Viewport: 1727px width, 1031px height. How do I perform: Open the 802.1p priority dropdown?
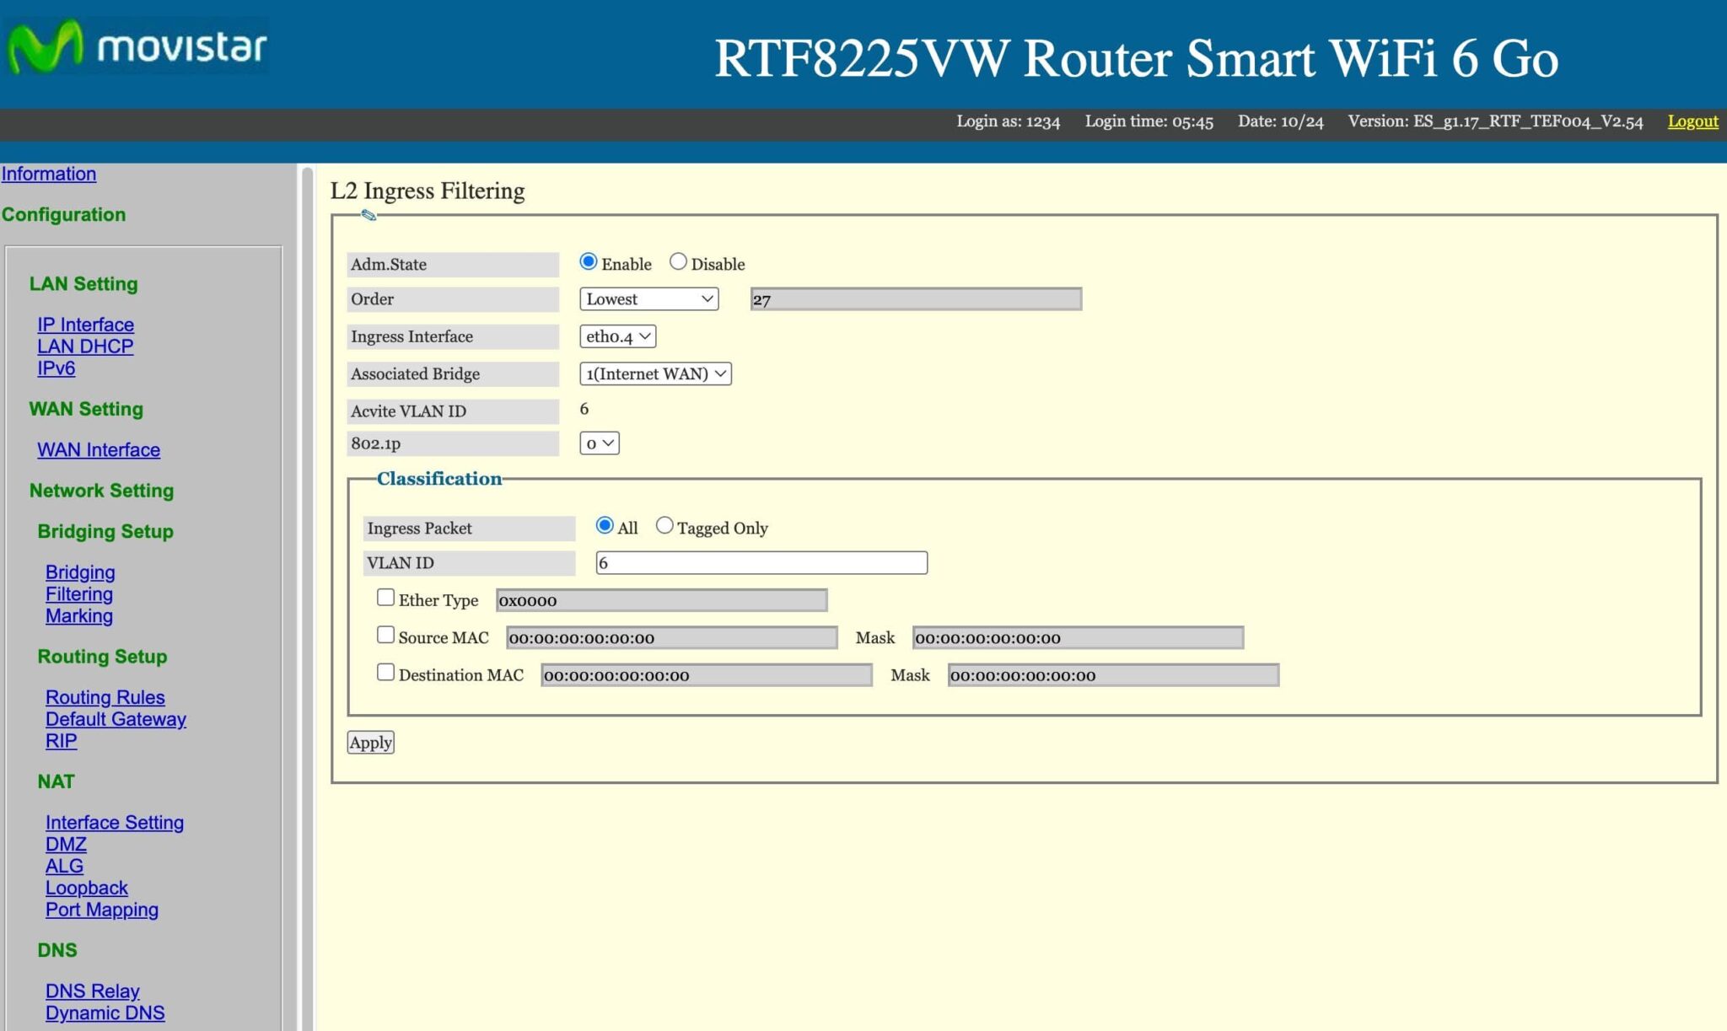coord(600,443)
